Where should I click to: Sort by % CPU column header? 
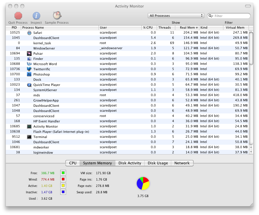click(x=149, y=27)
